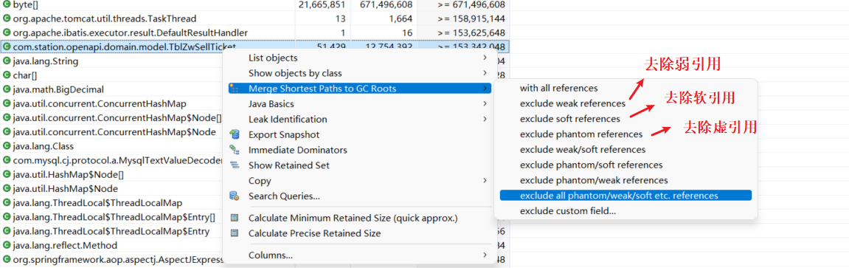Click shallow heap value 16 of DefaultResultHandler
The image size is (849, 268).
[x=408, y=32]
